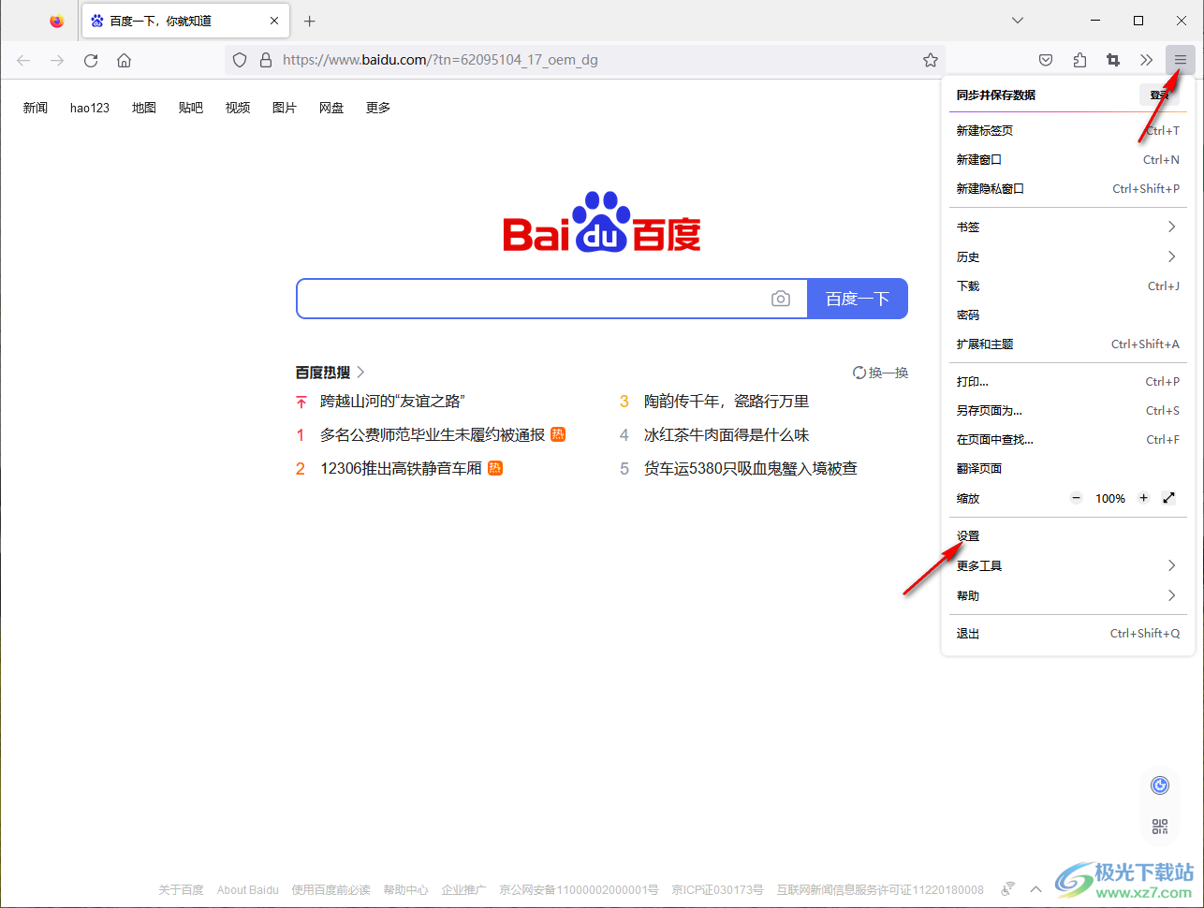Open the hao123 link
This screenshot has width=1204, height=908.
click(90, 108)
